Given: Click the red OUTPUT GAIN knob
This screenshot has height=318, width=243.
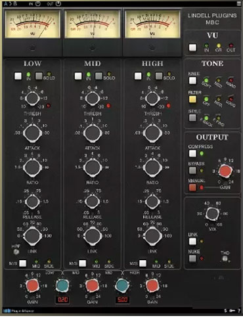Looking at the screenshot, I should [225, 171].
